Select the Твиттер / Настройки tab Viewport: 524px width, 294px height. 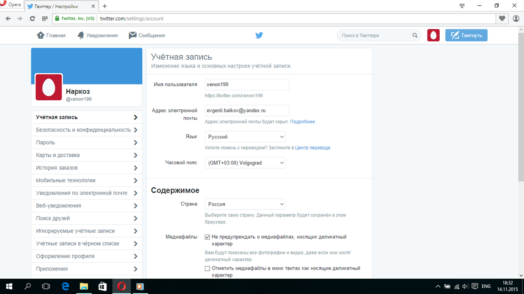(62, 6)
